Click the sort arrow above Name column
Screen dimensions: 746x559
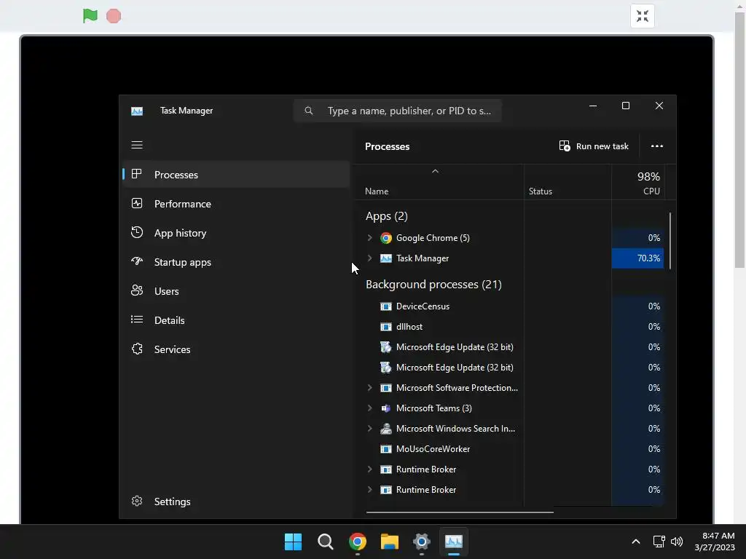tap(435, 171)
